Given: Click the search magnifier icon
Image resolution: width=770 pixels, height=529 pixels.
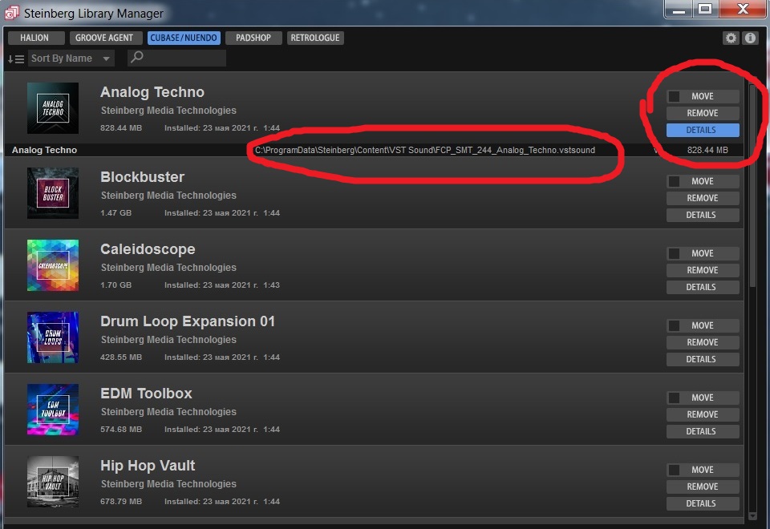Looking at the screenshot, I should pyautogui.click(x=137, y=58).
